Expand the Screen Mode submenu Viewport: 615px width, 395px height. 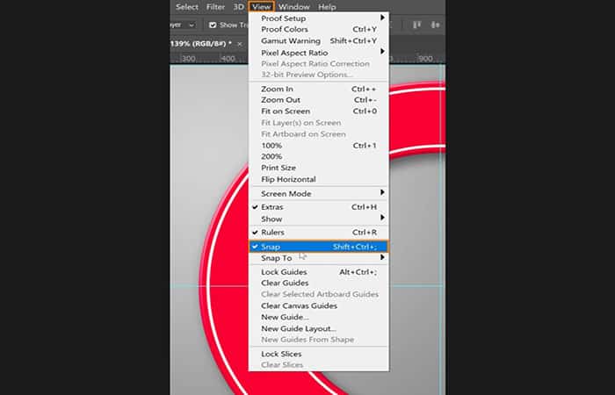coord(319,194)
